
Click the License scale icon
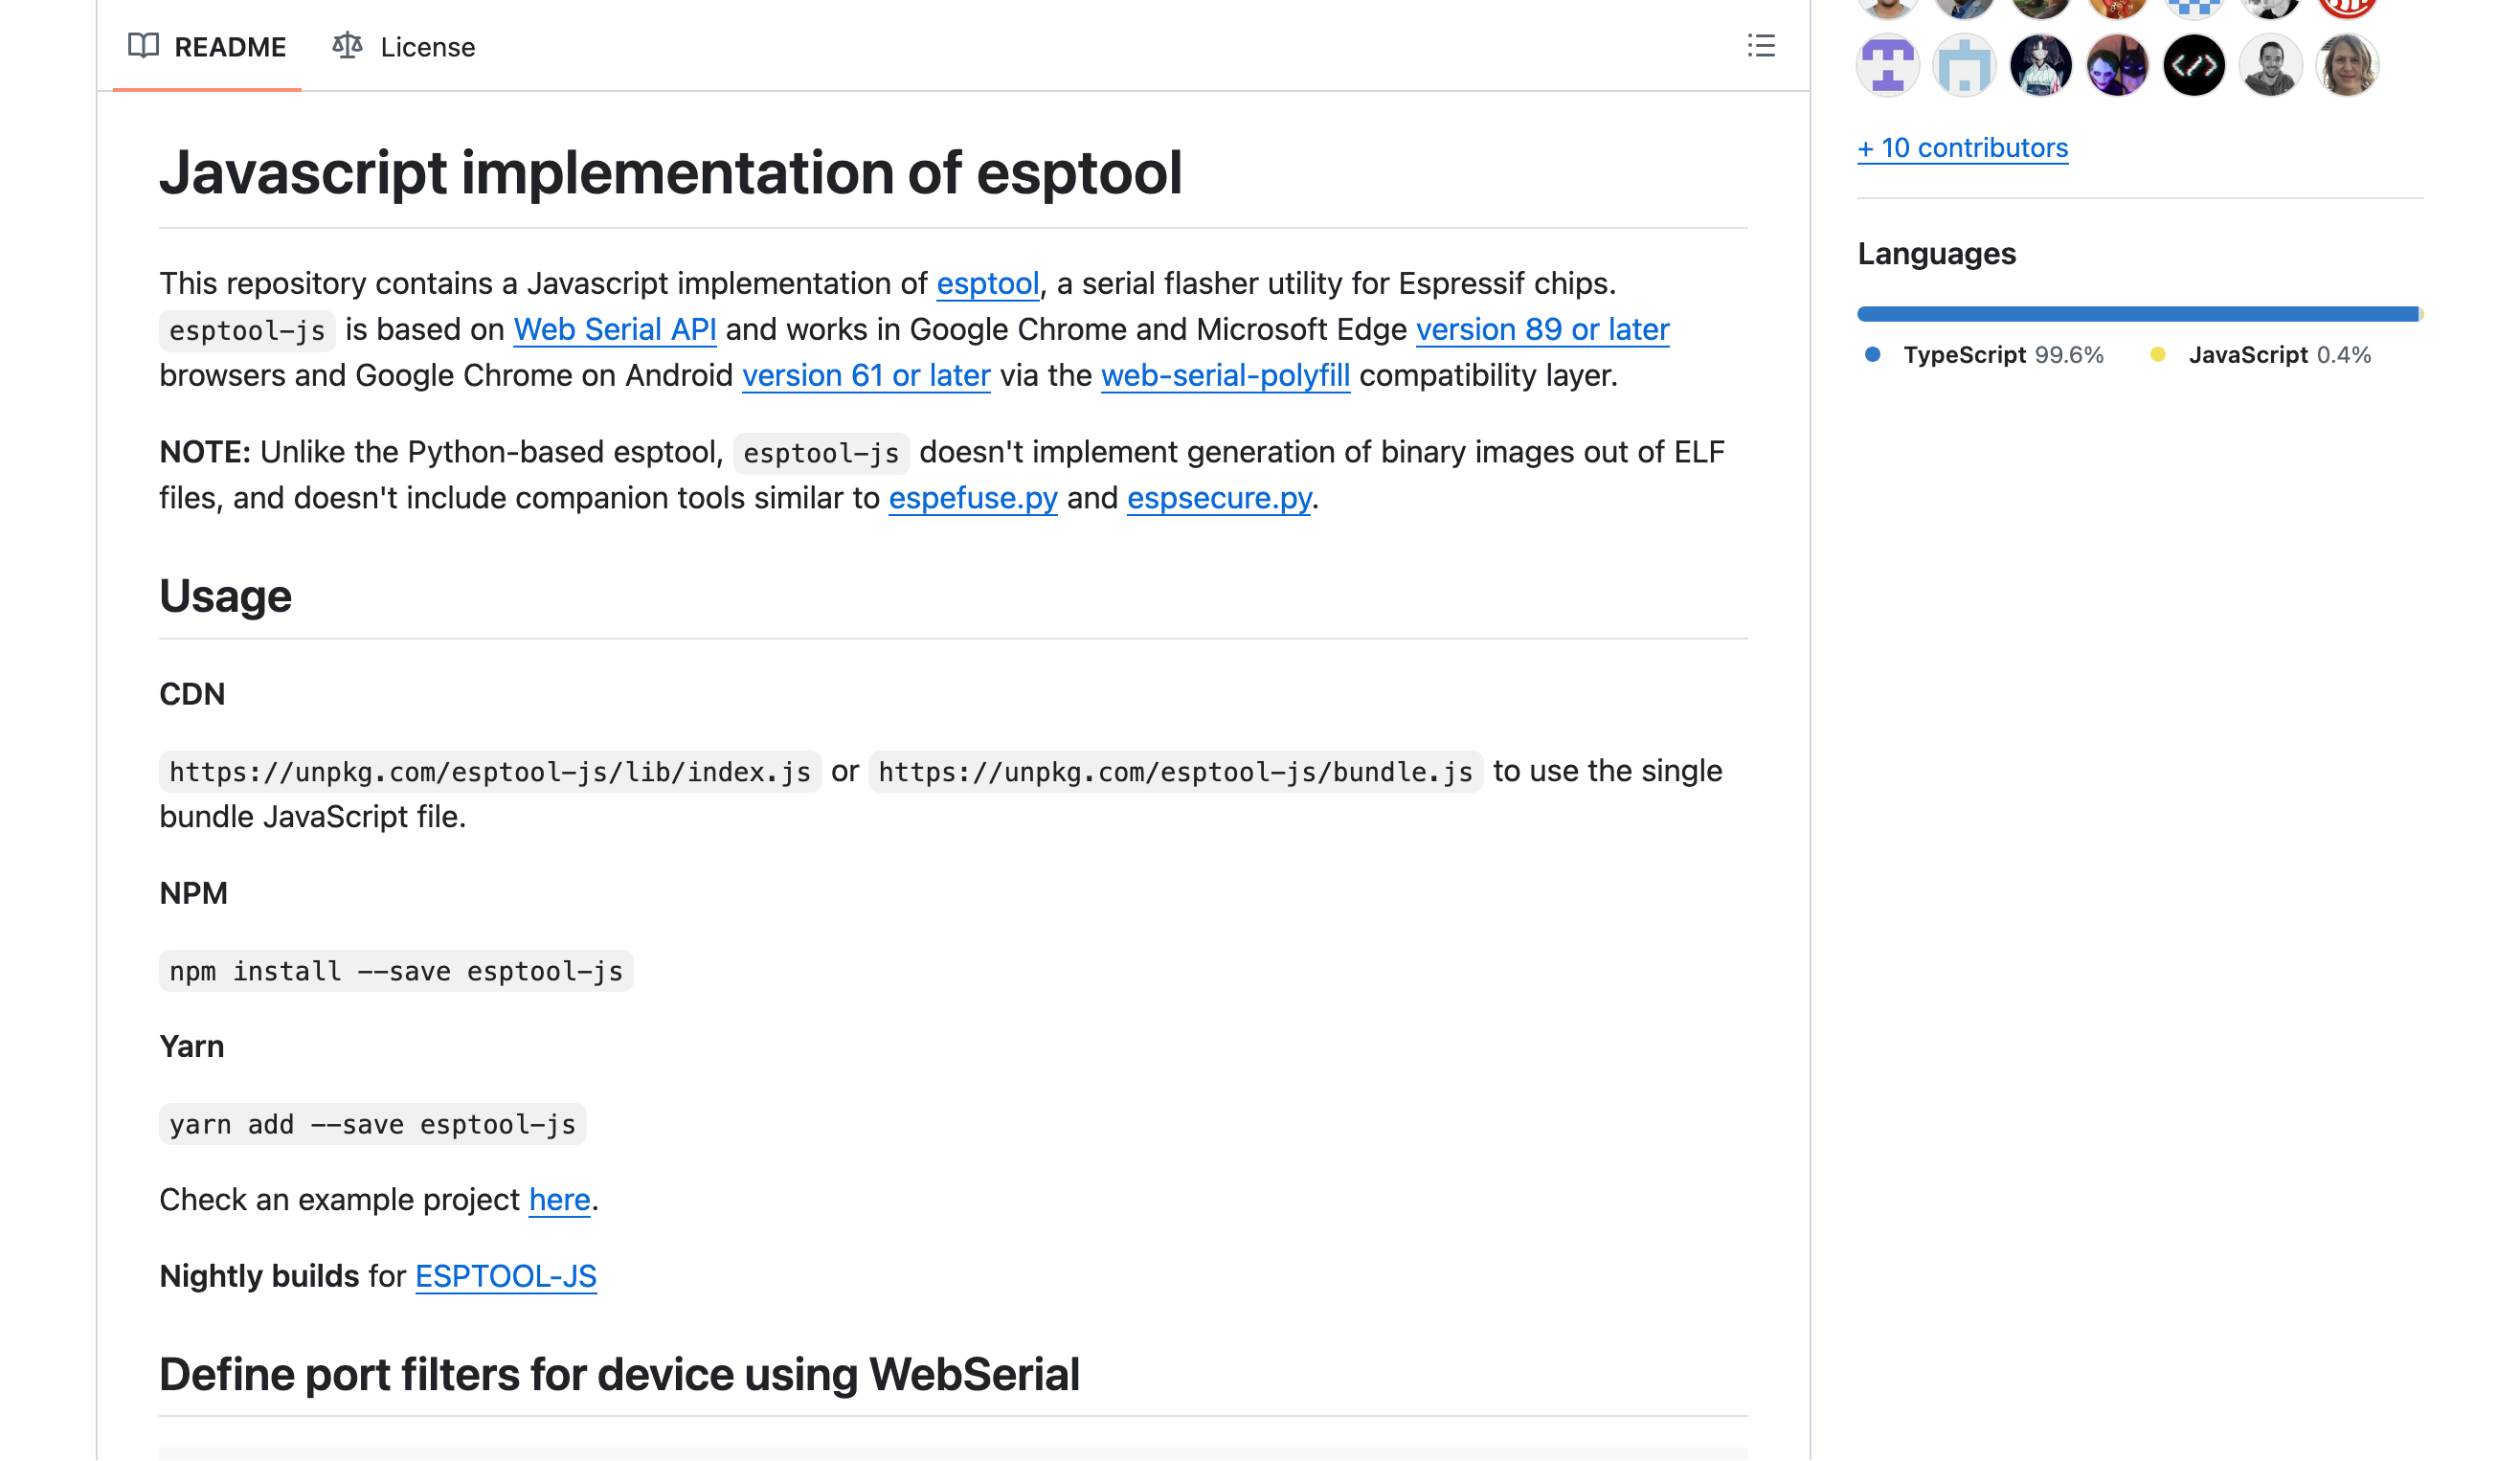coord(347,46)
